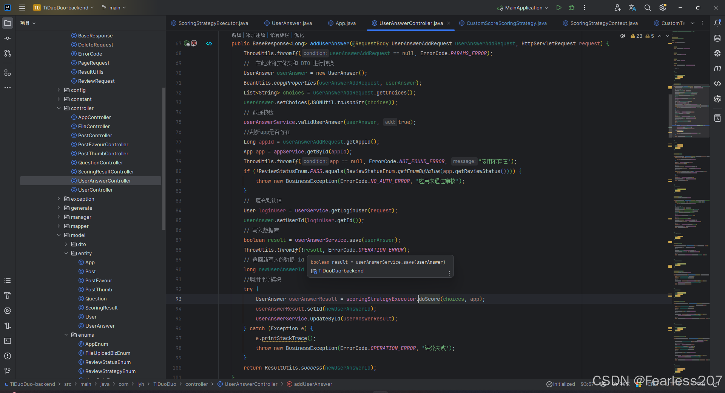Show more tool windows ellipsis

pyautogui.click(x=8, y=88)
